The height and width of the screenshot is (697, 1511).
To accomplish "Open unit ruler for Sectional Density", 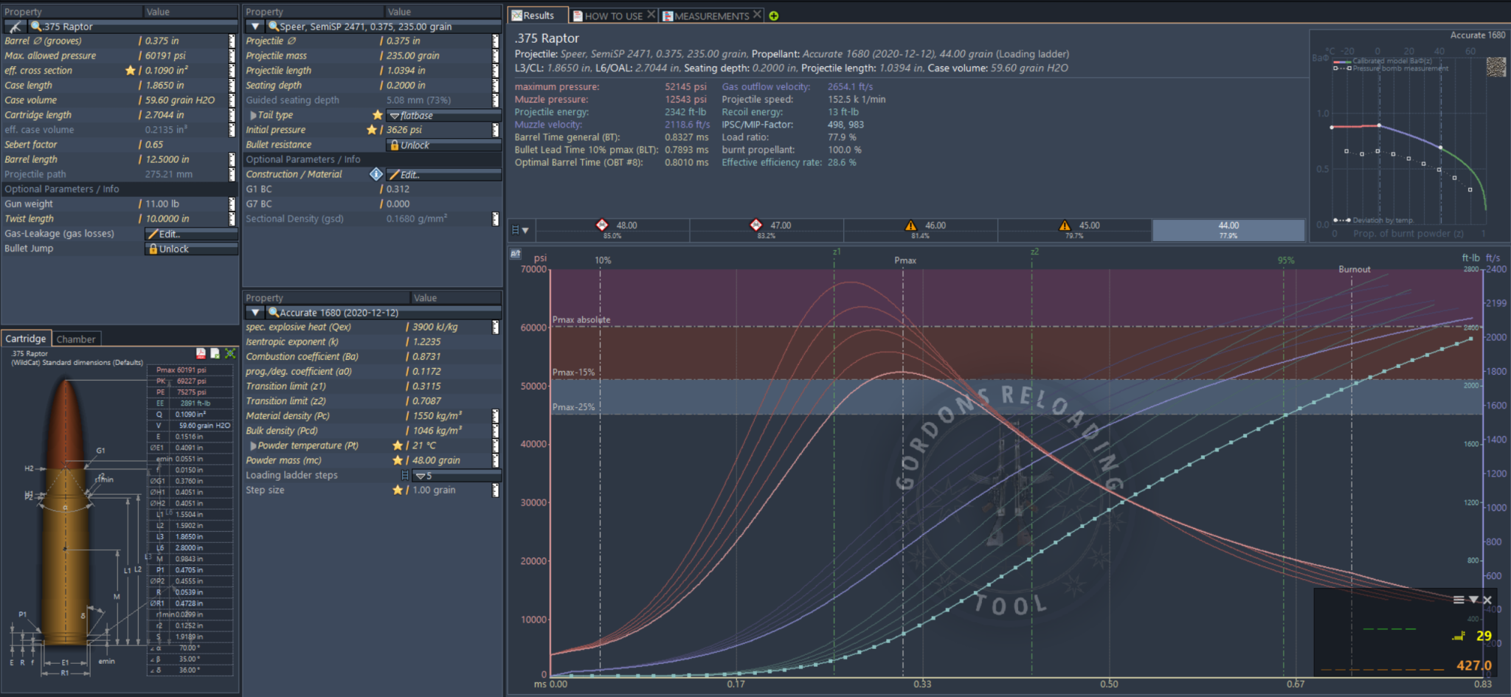I will coord(495,218).
